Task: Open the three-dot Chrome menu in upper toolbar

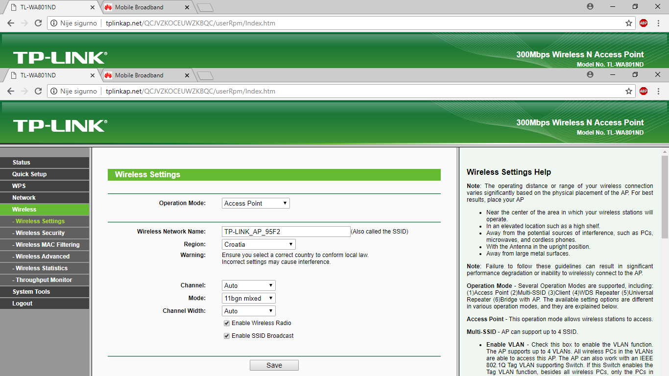Action: point(659,23)
